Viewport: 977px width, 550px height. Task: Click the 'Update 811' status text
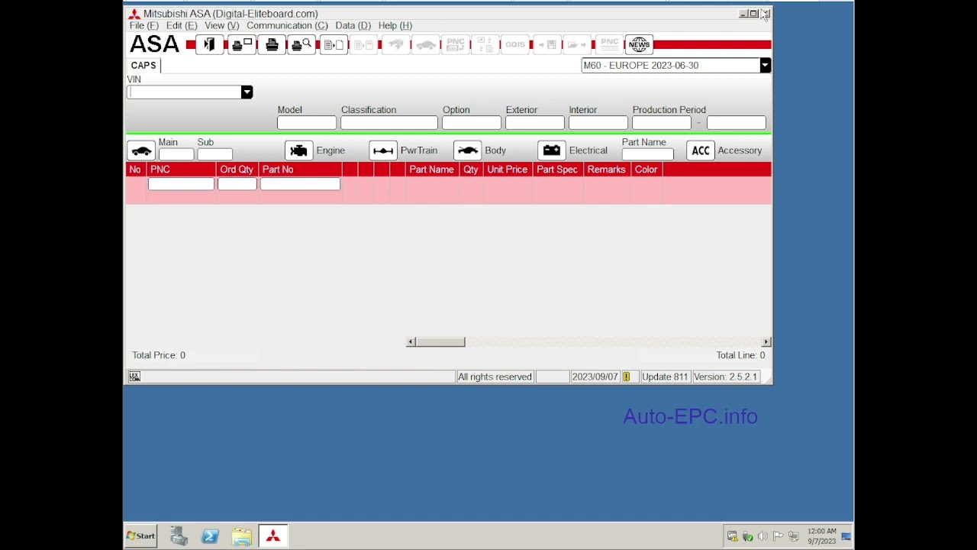point(665,377)
